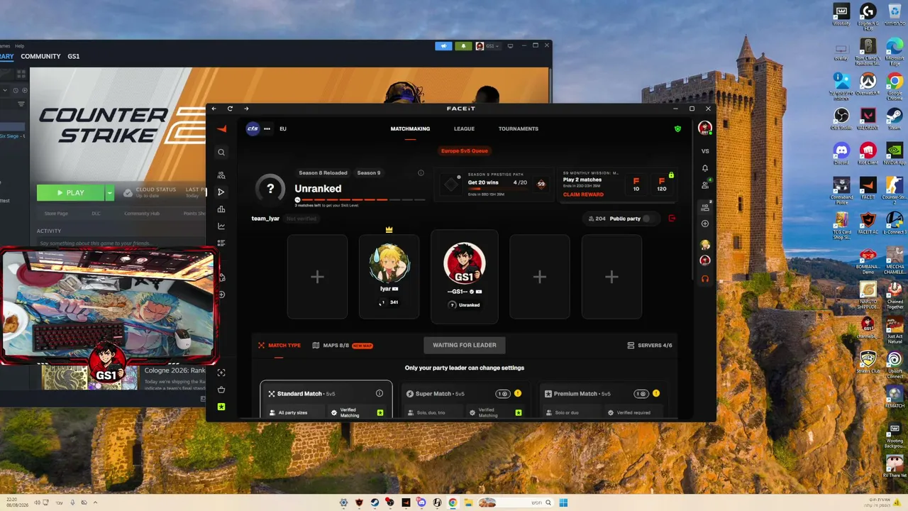The height and width of the screenshot is (511, 908).
Task: Show Standard Match info icon
Action: (380, 393)
